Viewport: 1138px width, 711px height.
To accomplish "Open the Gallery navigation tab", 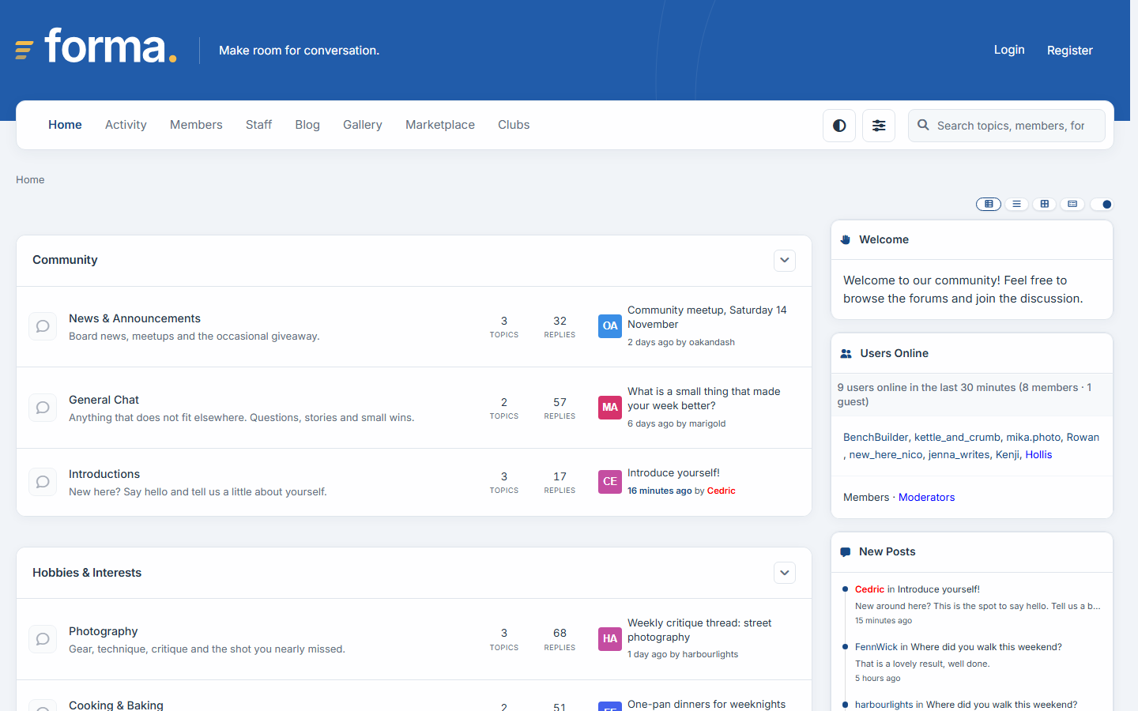I will pyautogui.click(x=363, y=125).
